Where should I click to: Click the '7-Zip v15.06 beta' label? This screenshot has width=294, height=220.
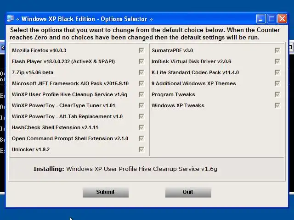point(33,72)
